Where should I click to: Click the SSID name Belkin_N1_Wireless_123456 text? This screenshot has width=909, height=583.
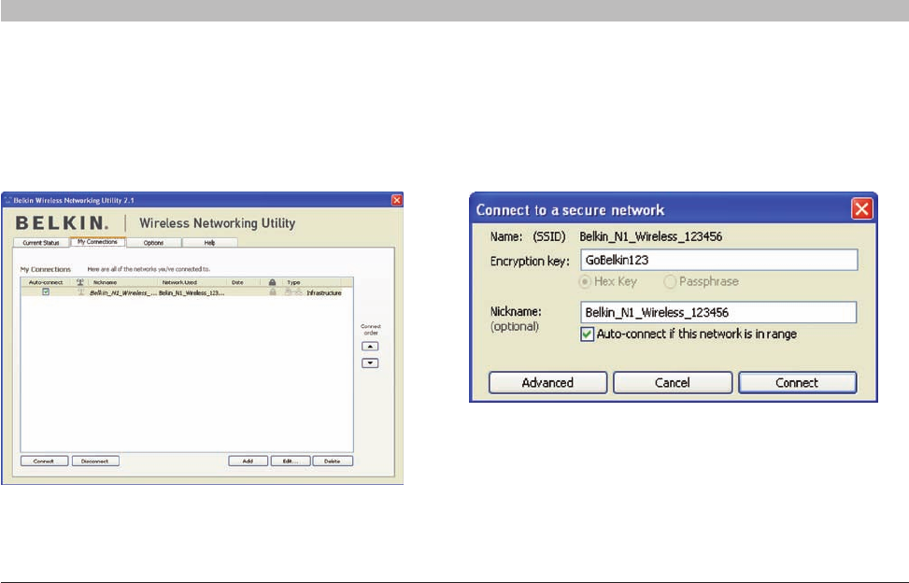650,236
